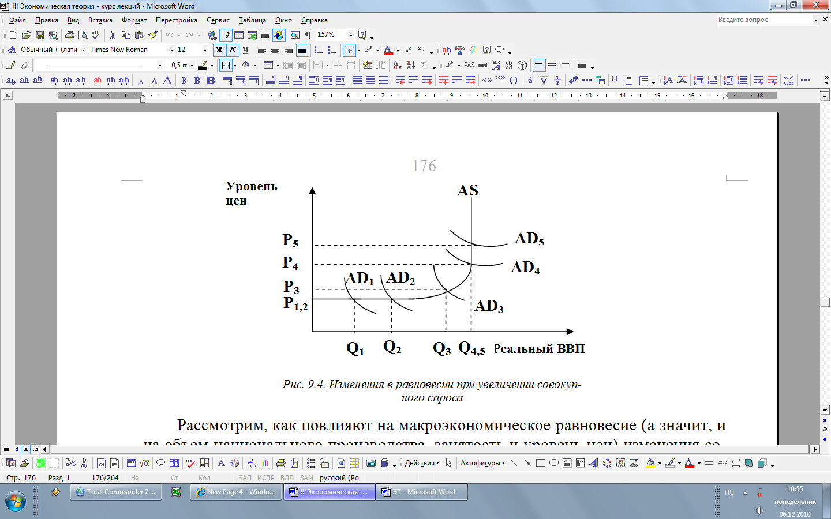Open the Файл menu

(17, 20)
